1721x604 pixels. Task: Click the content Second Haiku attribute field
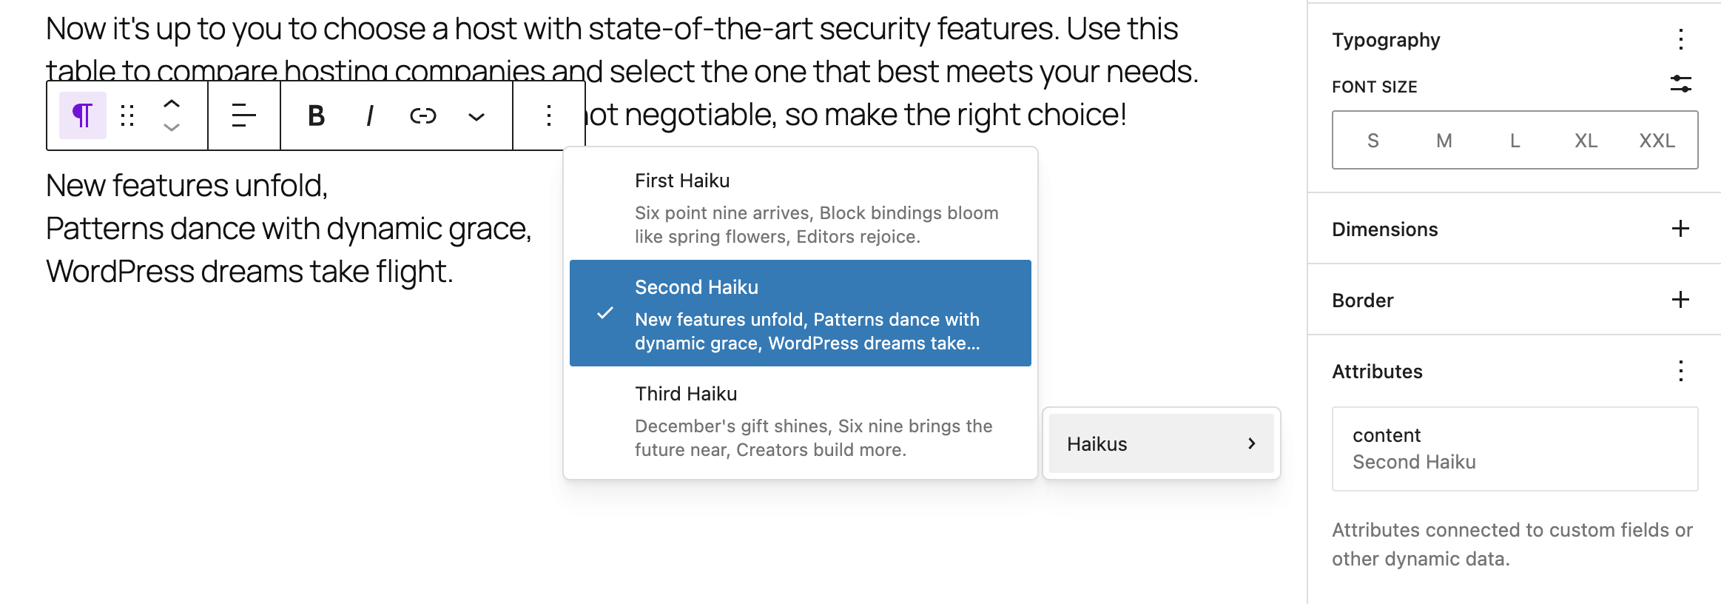pos(1514,449)
